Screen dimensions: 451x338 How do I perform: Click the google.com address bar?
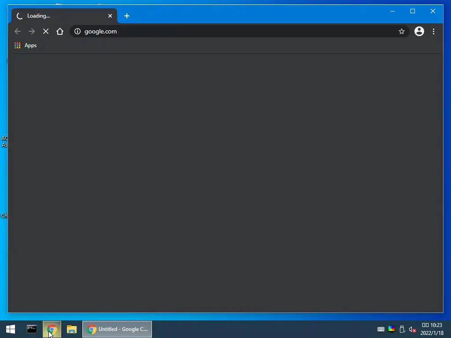click(239, 31)
